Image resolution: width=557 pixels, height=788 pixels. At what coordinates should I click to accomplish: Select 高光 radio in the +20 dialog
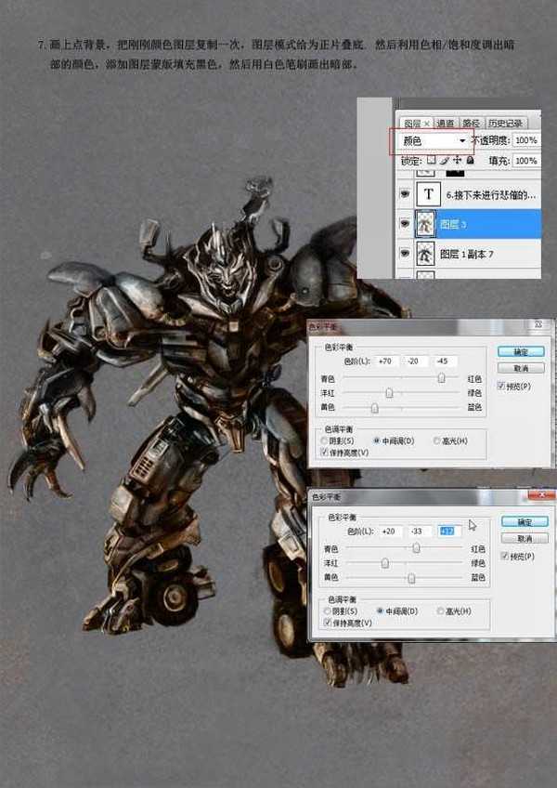[441, 611]
